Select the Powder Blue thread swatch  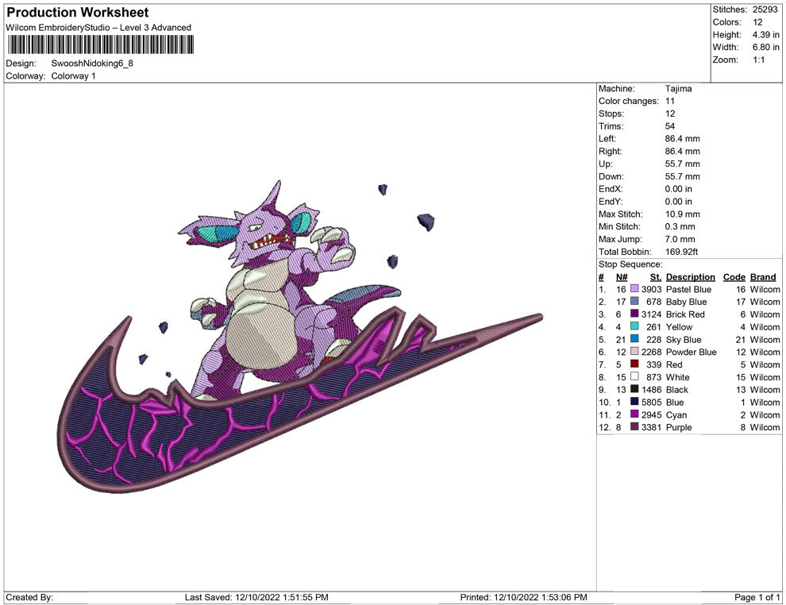634,352
